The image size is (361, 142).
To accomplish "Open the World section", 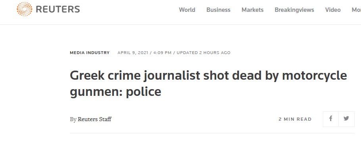I will 187,10.
